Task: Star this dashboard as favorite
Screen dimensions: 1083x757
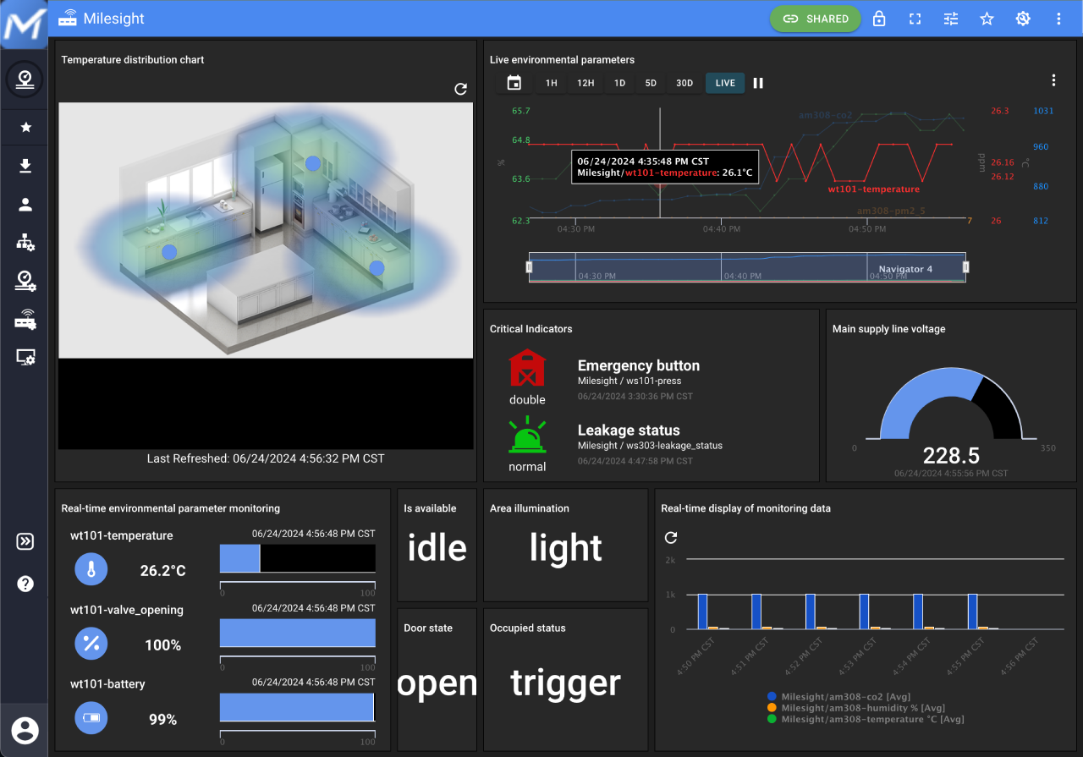Action: [987, 19]
